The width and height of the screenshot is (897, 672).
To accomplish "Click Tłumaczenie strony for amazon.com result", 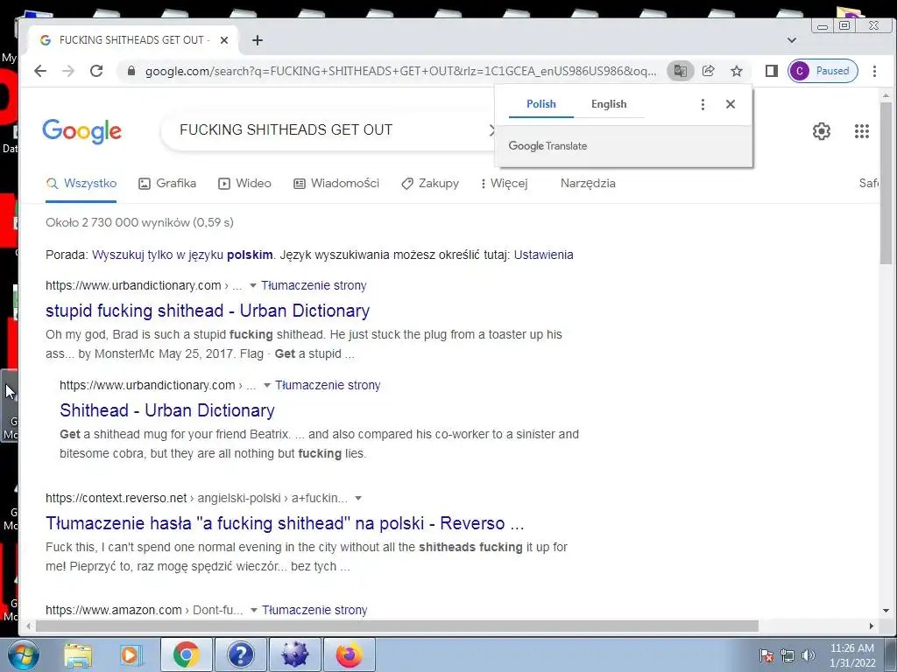I will (314, 610).
